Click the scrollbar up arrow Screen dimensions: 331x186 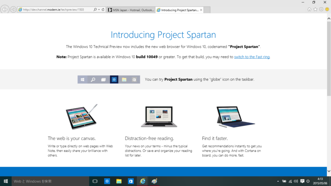coord(329,19)
